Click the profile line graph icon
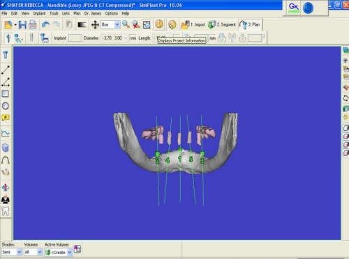The width and height of the screenshot is (349, 259). 6,134
